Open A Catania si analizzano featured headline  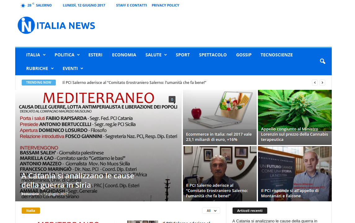78,180
